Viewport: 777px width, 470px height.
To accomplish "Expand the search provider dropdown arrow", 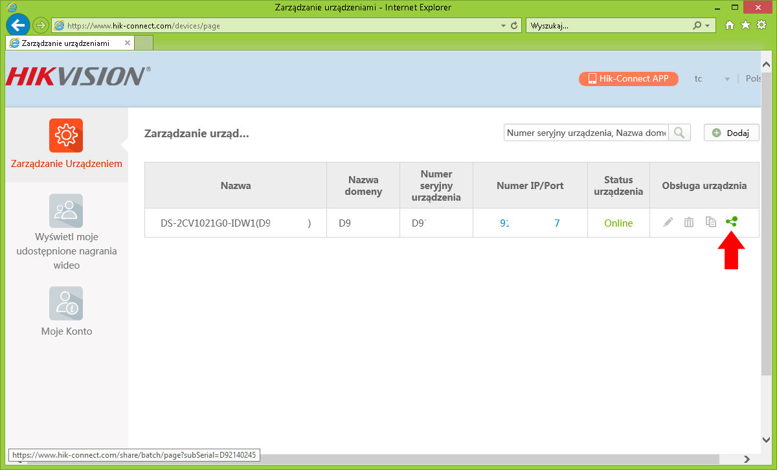I will click(x=707, y=26).
